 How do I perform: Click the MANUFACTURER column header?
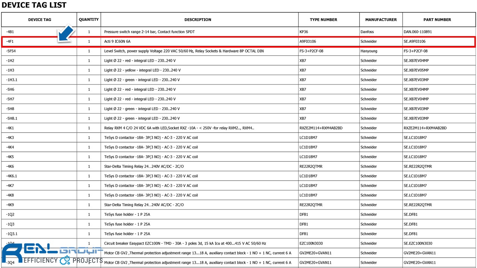(x=381, y=20)
